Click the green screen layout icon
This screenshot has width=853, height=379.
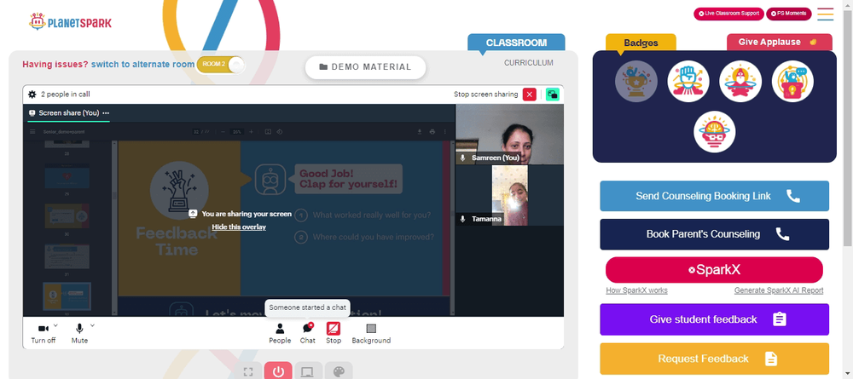click(553, 95)
